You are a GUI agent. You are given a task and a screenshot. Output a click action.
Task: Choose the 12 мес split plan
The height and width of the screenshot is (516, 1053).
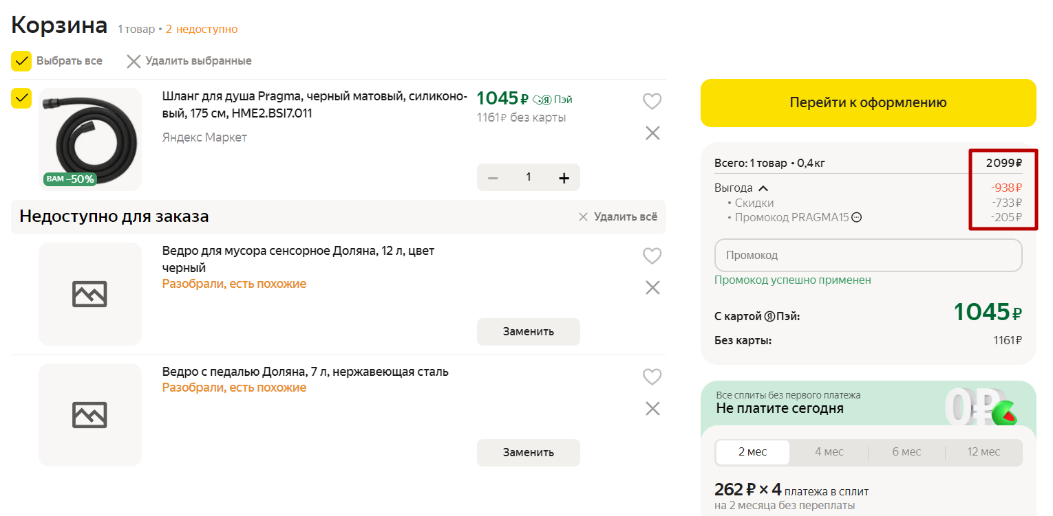point(983,452)
